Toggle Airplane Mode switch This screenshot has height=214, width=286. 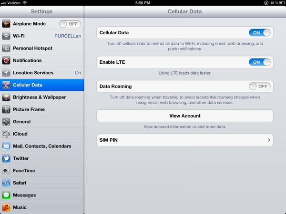click(x=70, y=24)
